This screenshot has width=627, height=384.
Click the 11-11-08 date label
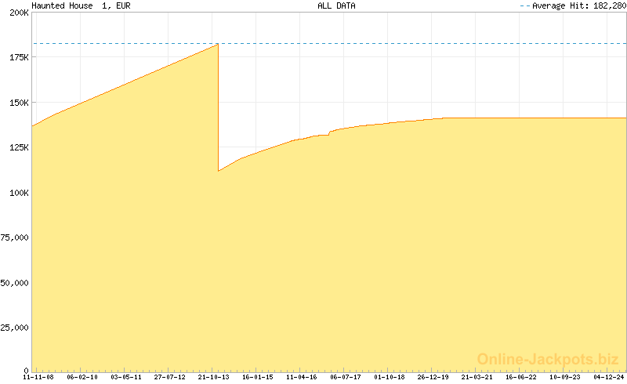[38, 377]
